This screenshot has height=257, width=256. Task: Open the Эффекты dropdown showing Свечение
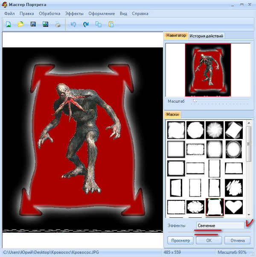[247, 225]
